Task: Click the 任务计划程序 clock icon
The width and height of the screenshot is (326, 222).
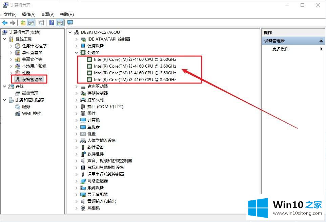Action: (x=18, y=46)
